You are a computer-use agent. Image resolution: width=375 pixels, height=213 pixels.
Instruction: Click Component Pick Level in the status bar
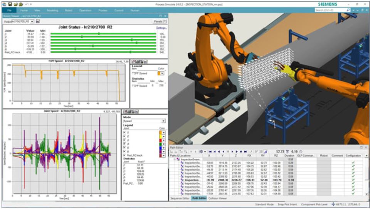click(x=314, y=205)
